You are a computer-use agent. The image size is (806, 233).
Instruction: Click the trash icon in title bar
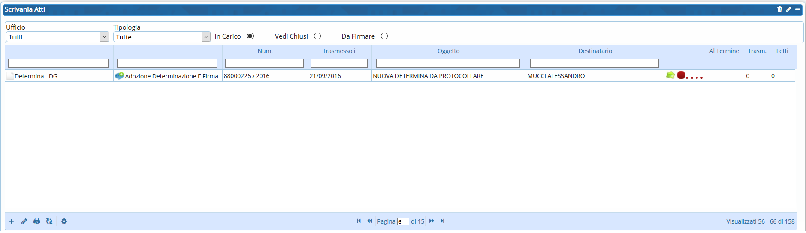click(779, 9)
